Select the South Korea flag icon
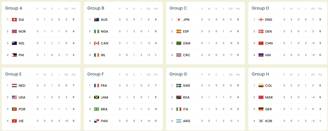 261,121
